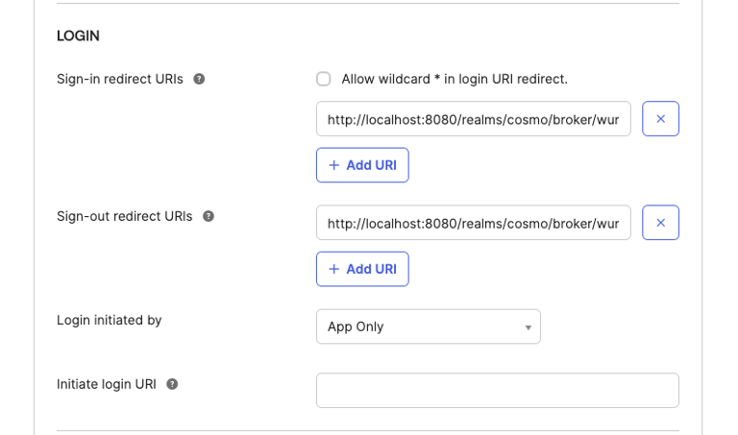This screenshot has height=435, width=738.
Task: Click the 'Login initiated by' label
Action: [110, 320]
